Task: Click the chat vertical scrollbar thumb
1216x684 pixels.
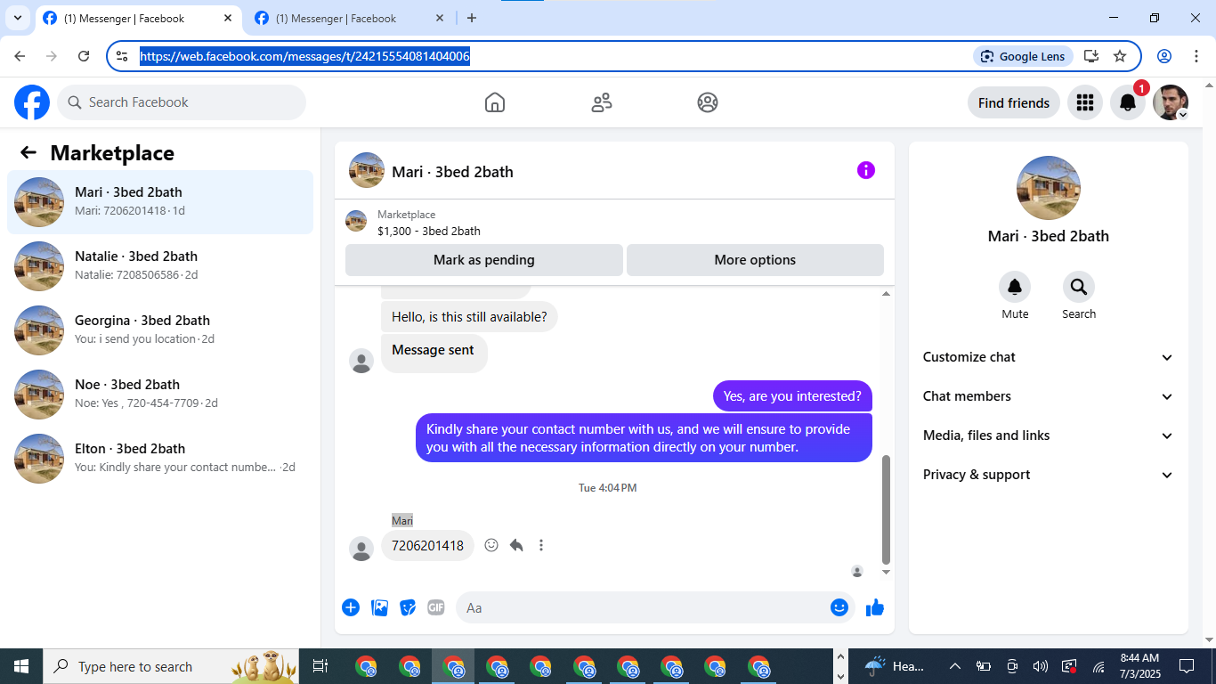Action: (x=885, y=508)
